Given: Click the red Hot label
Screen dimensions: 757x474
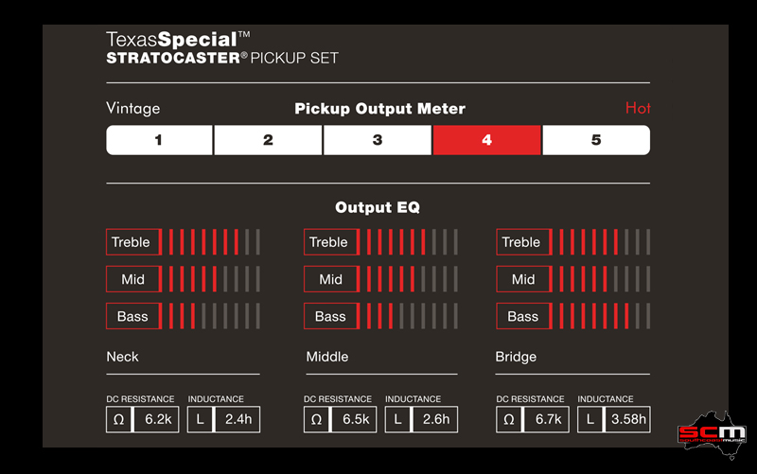Looking at the screenshot, I should [x=638, y=108].
